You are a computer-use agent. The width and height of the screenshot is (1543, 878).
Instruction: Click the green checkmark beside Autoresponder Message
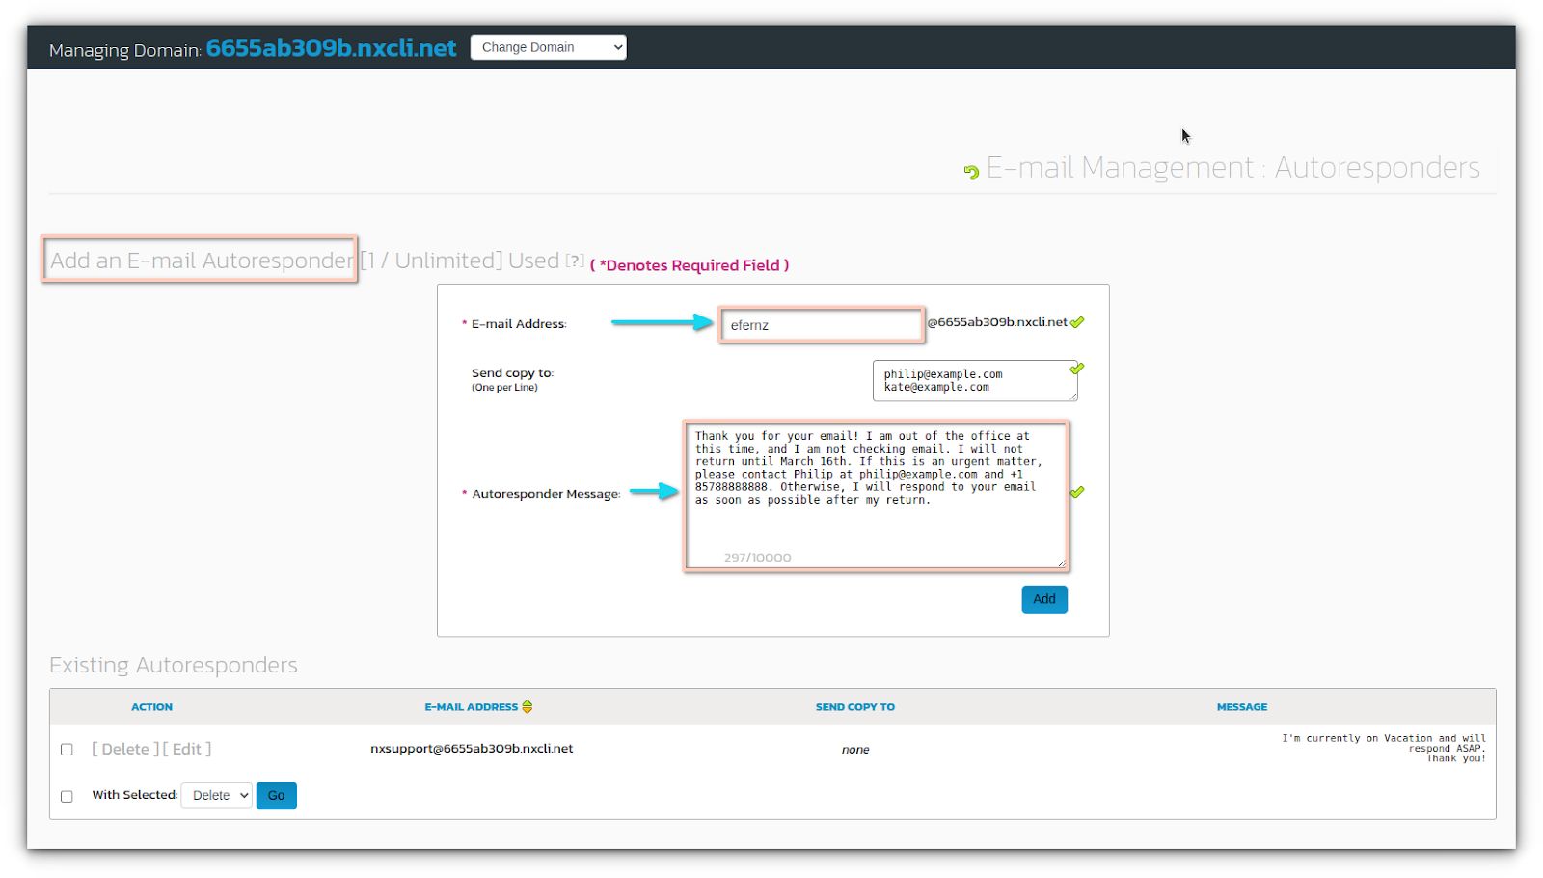(x=1077, y=492)
